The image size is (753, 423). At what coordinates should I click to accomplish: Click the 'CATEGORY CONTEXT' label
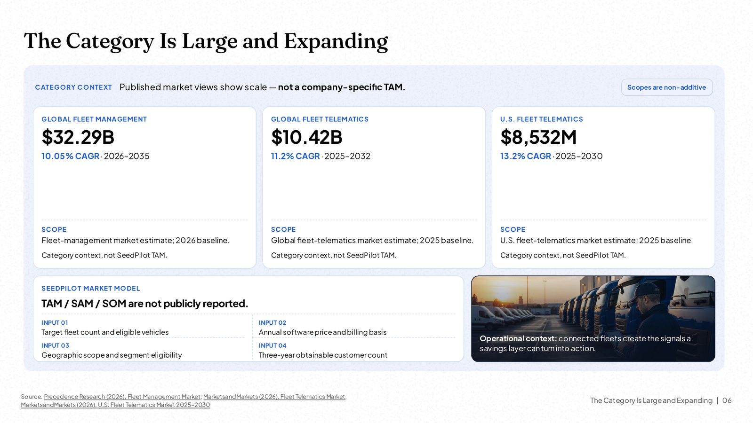pos(73,87)
